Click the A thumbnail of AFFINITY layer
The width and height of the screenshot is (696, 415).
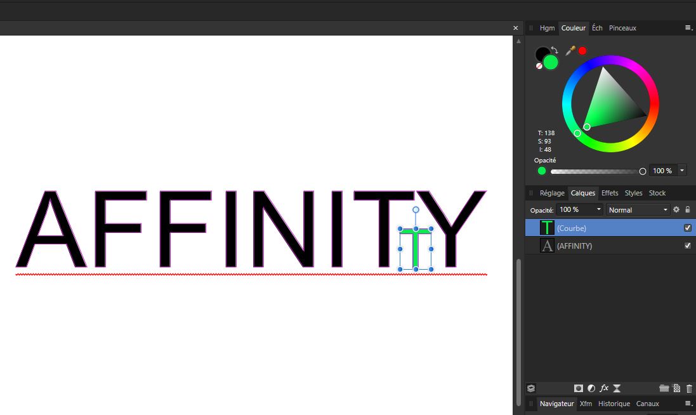click(547, 246)
